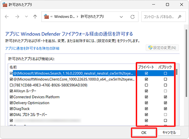
Task: Go forward with the right arrow
Action: [x=17, y=17]
